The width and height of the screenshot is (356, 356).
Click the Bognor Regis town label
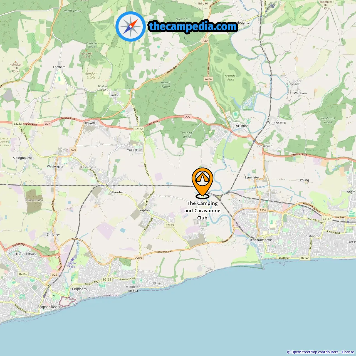pyautogui.click(x=49, y=307)
